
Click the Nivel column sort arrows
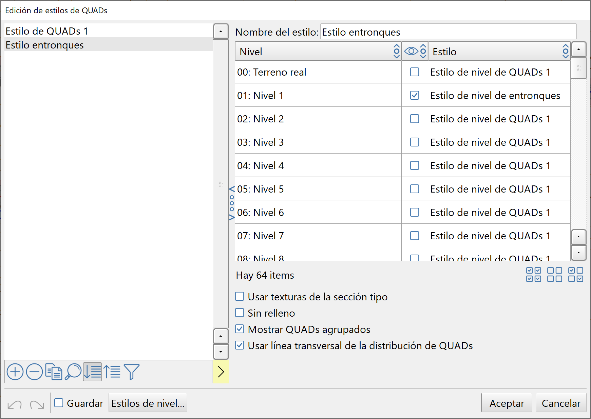point(396,51)
